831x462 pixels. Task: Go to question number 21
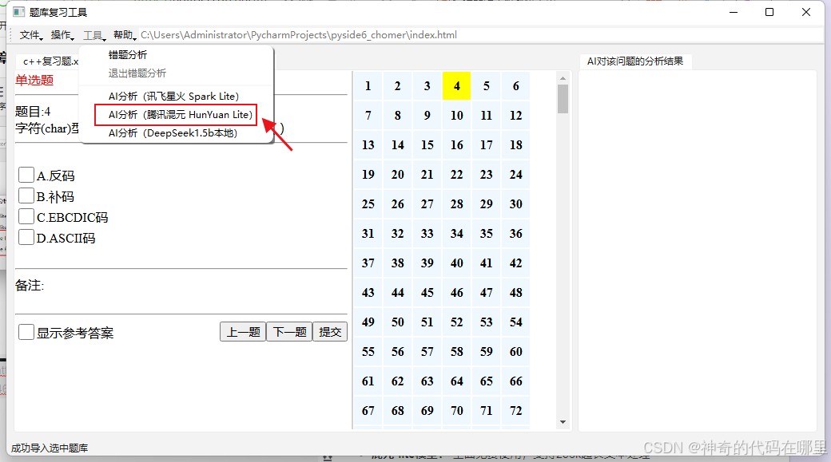(427, 175)
